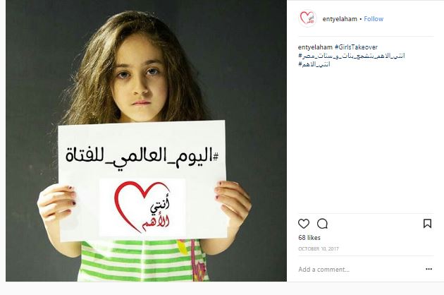Screen dimensions: 444x295
Task: Open the October 10, 2017 timestamp
Action: [x=319, y=248]
